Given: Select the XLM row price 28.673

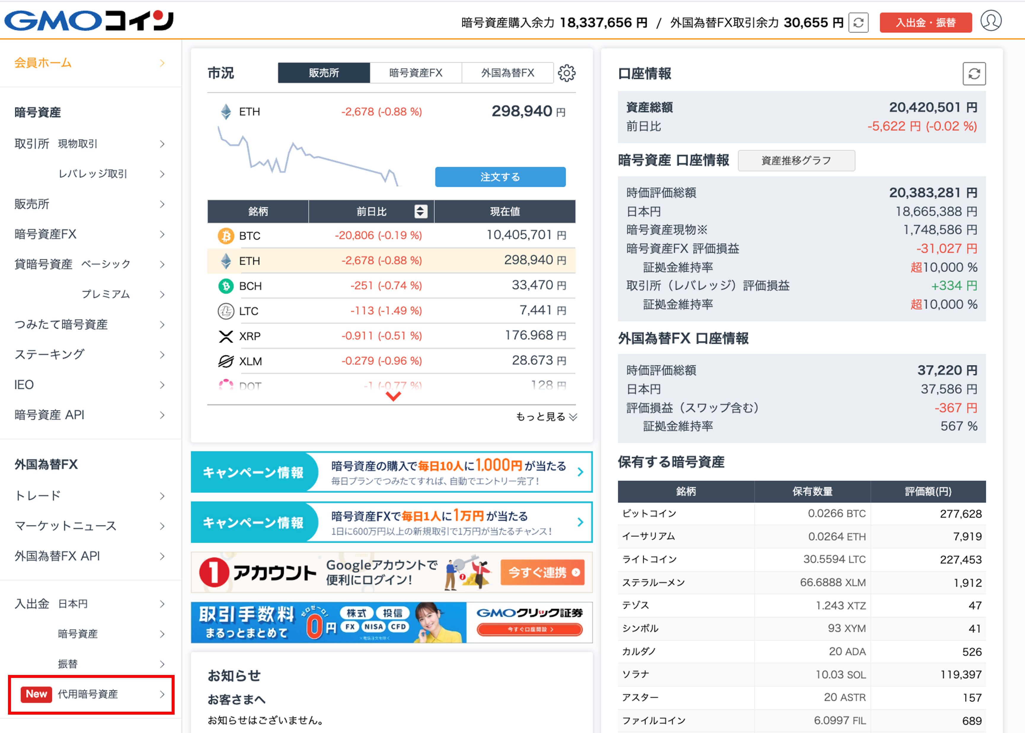Looking at the screenshot, I should [539, 361].
